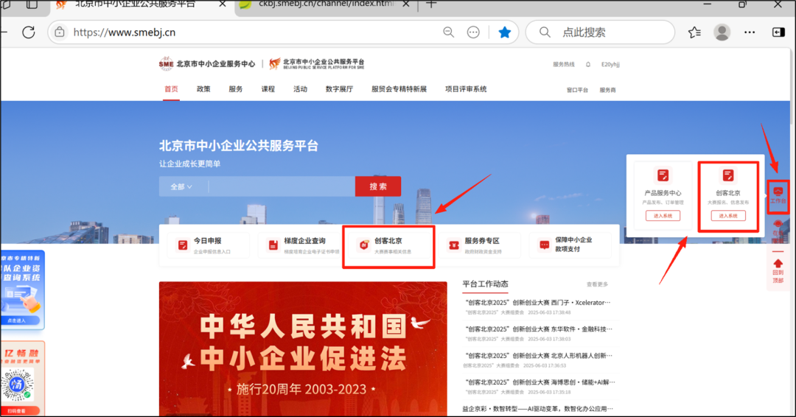Image resolution: width=796 pixels, height=417 pixels.
Task: Click the search magnifier icon in the search box
Action: (x=545, y=32)
